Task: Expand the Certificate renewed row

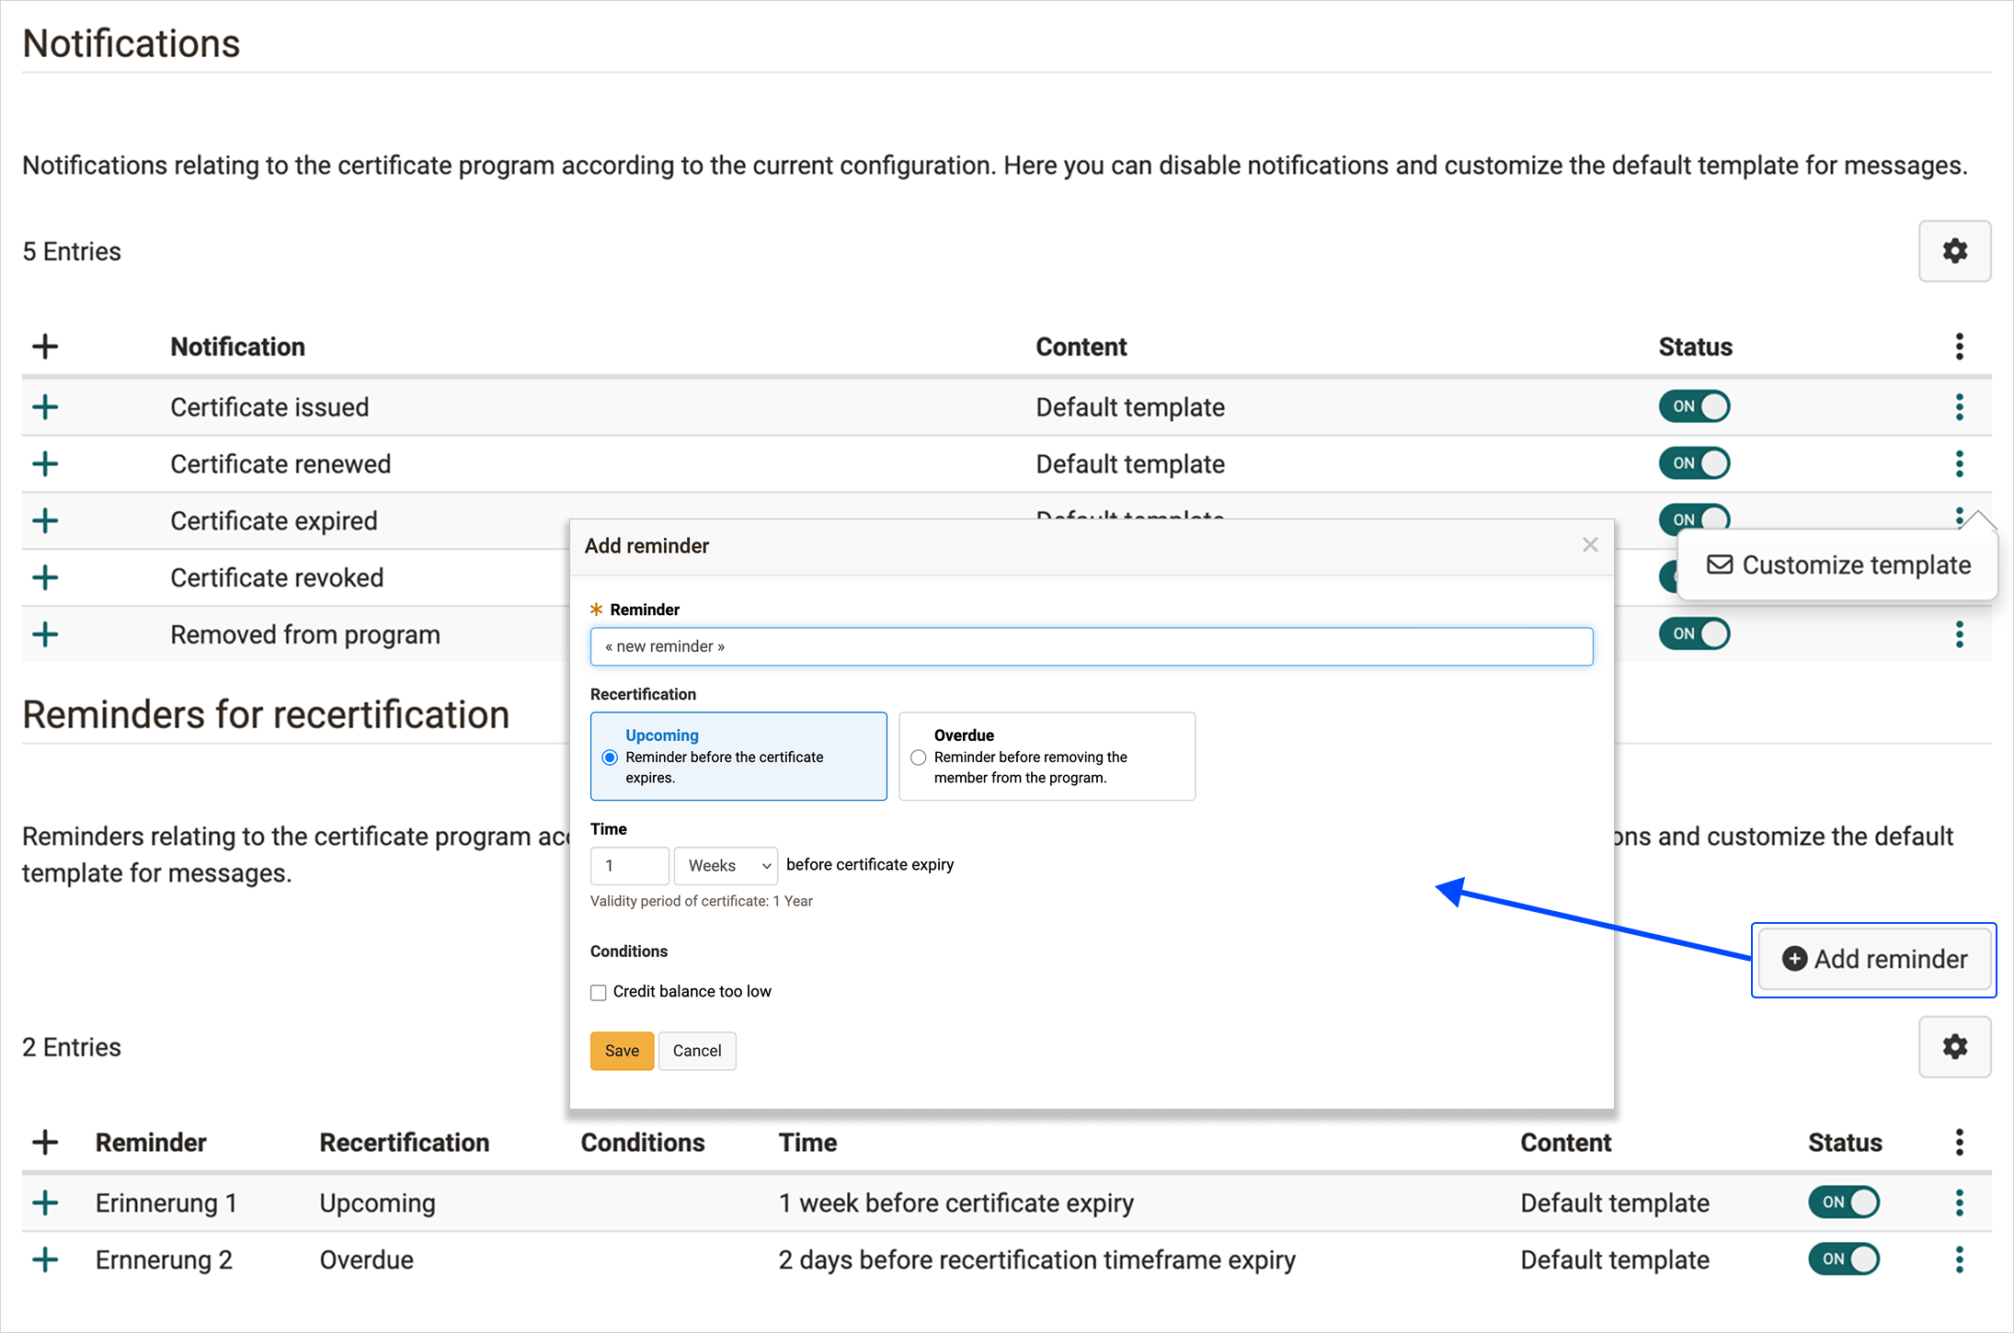Action: click(x=45, y=463)
